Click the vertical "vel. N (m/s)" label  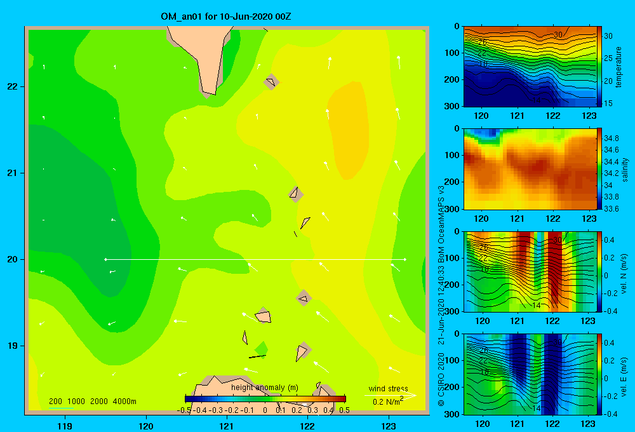[x=624, y=274]
